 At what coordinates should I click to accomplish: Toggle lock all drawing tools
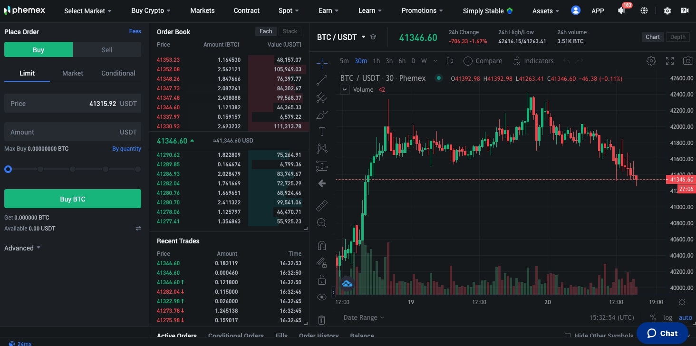coord(322,279)
